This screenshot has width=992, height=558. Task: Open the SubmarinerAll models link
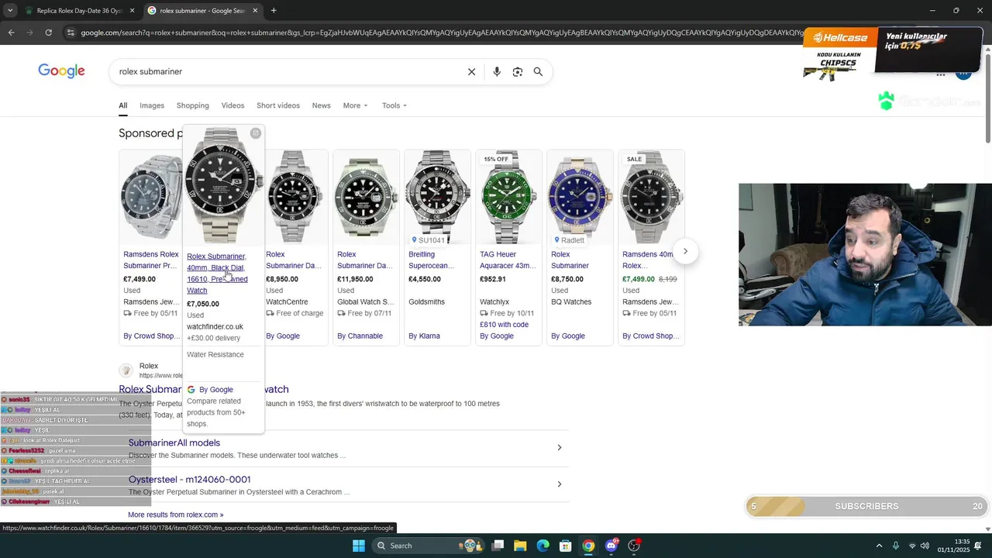(174, 443)
